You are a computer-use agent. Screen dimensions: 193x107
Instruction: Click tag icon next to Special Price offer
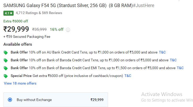(6, 76)
